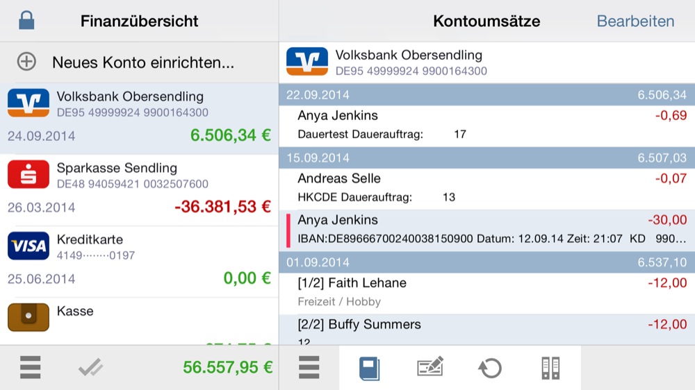Open the transfer form icon
Image resolution: width=695 pixels, height=390 pixels.
point(430,367)
